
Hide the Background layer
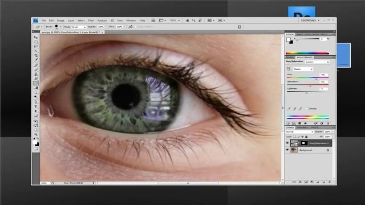pos(287,150)
